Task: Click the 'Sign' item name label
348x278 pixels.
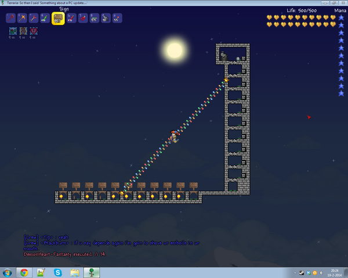Action: pyautogui.click(x=64, y=9)
